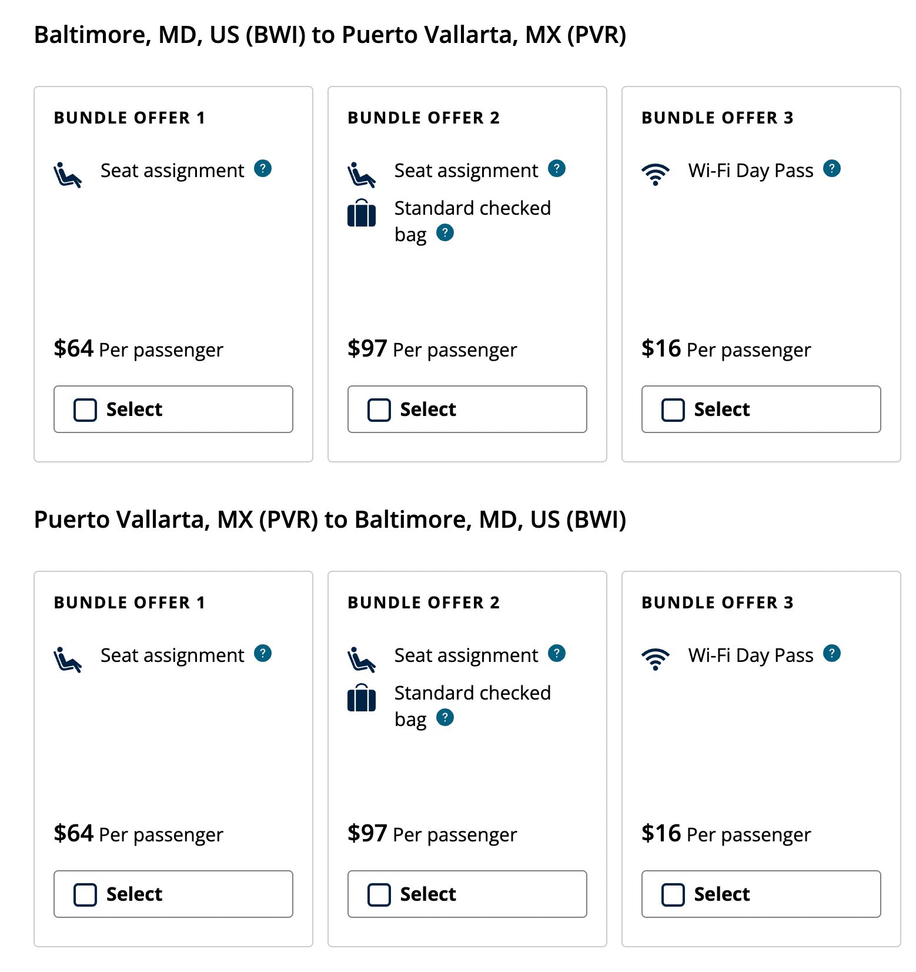Screen dimensions: 916x972
Task: Click help icon for return Bundle 2 seat assignment
Action: [557, 654]
